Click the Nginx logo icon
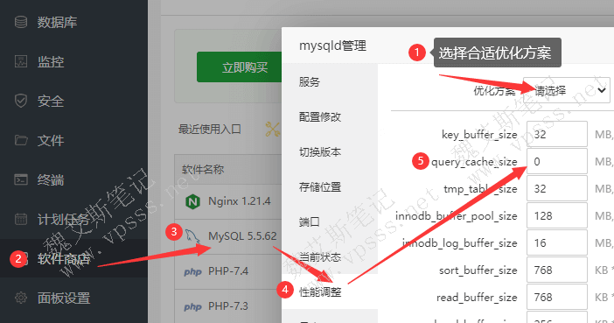This screenshot has width=614, height=323. click(192, 202)
